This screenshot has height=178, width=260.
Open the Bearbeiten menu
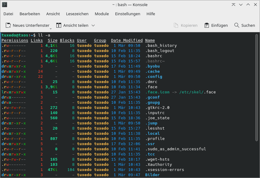[x=30, y=14]
